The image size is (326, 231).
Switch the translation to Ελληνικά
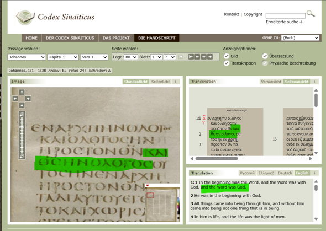point(266,173)
